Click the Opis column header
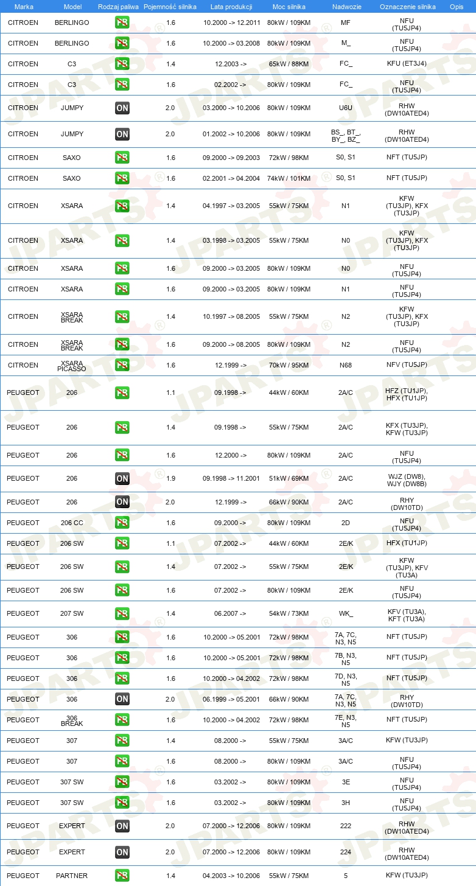Image resolution: width=476 pixels, height=886 pixels. (457, 6)
